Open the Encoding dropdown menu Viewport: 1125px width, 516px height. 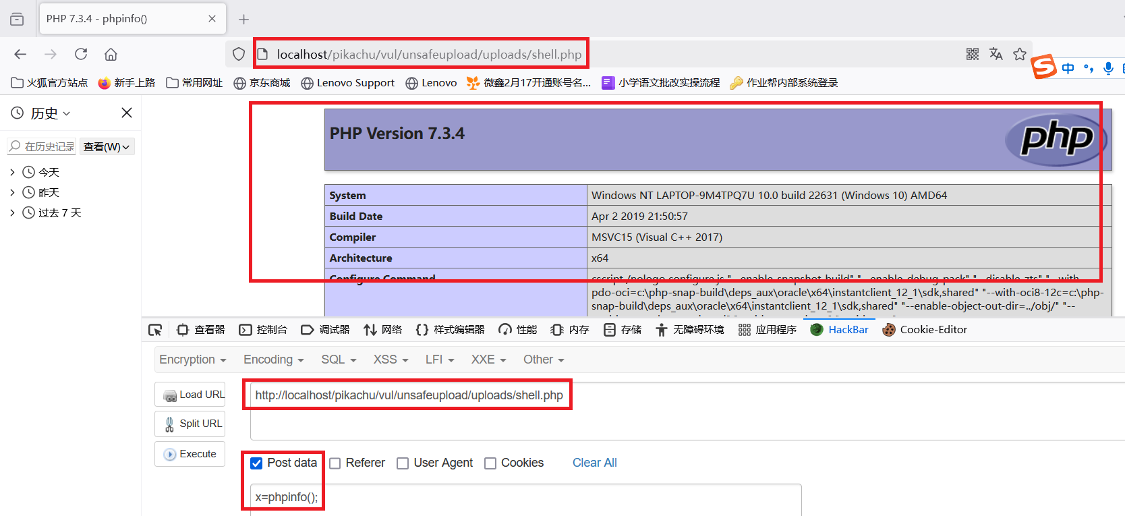click(x=274, y=360)
